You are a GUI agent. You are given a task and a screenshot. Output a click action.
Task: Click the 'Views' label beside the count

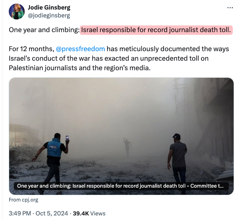tap(98, 213)
